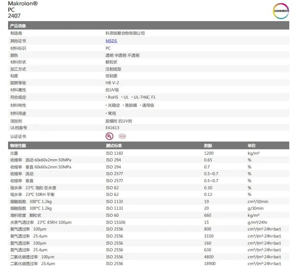Select the ISO 1183 test standard cell
This screenshot has width=297, height=266.
(114, 153)
